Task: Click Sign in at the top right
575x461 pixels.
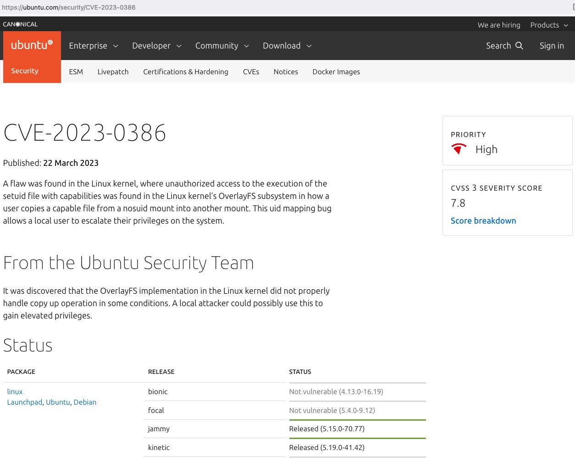Action: (x=552, y=45)
